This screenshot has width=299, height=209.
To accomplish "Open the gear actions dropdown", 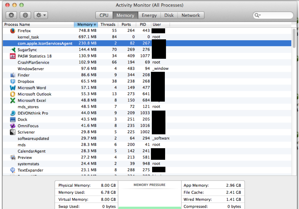I will pyautogui.click(x=41, y=15).
